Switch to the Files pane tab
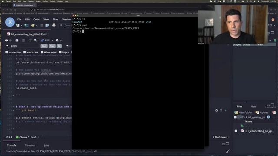Screen dimensions: 278x156 coord(239,107)
